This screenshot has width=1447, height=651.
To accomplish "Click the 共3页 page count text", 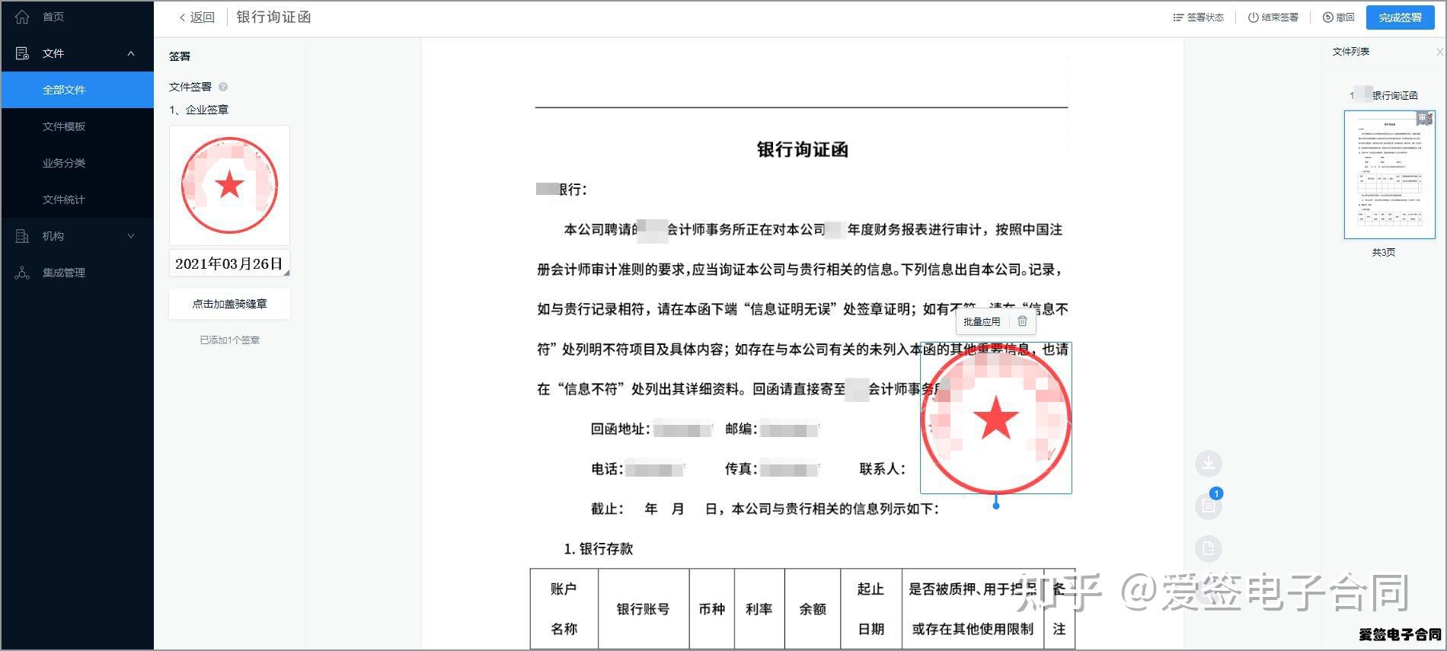I will click(1384, 252).
